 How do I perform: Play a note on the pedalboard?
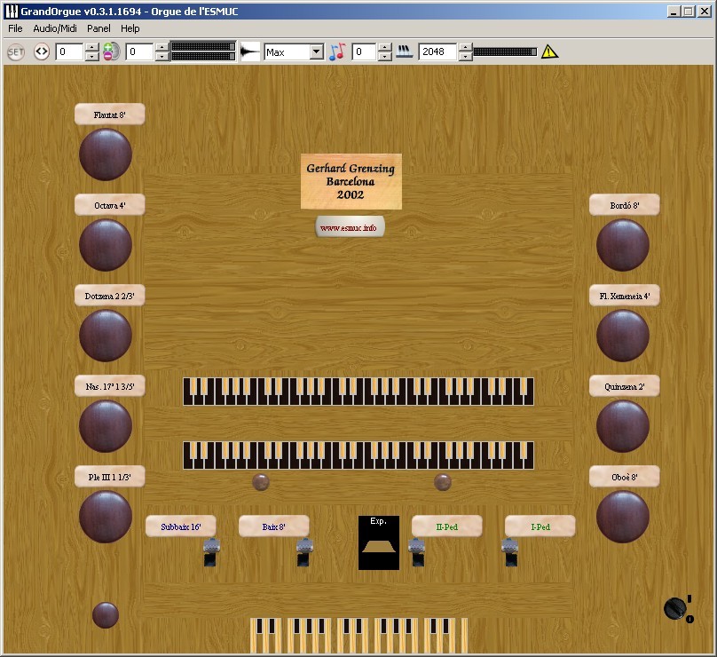point(359,636)
